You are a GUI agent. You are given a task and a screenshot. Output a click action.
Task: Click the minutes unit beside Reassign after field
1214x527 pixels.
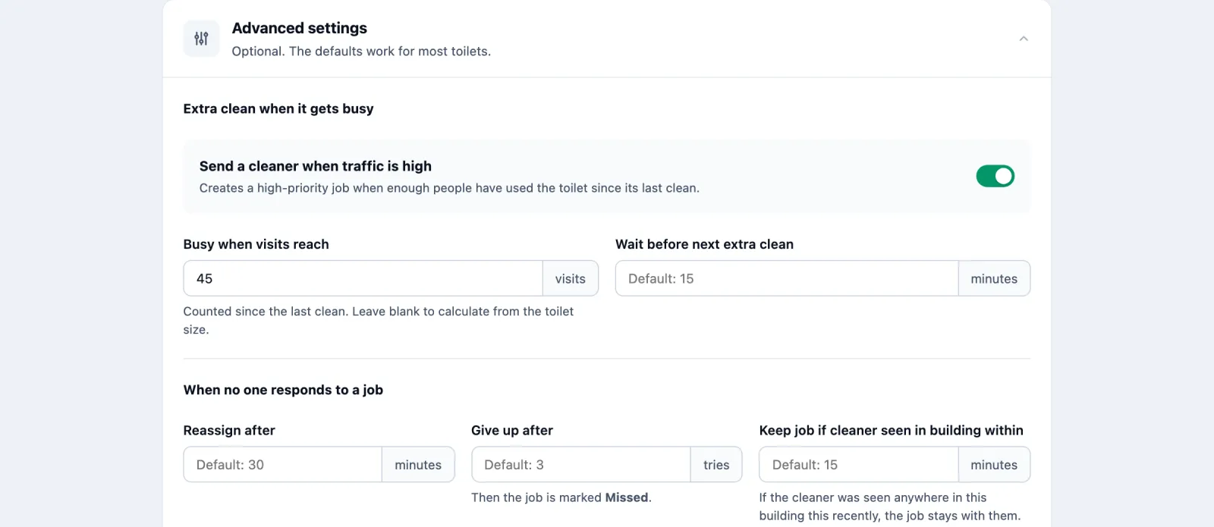click(418, 465)
